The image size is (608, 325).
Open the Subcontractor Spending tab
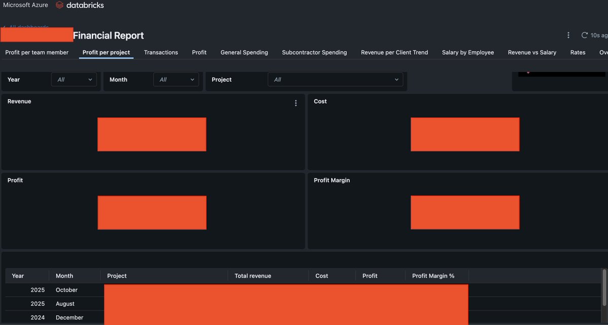314,52
